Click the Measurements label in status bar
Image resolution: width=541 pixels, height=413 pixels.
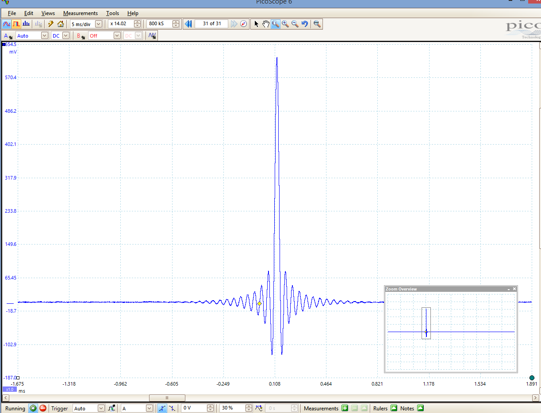click(321, 408)
